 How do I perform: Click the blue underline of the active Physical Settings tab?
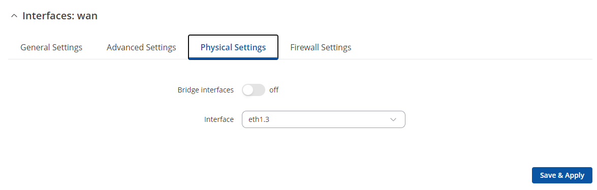(x=233, y=58)
